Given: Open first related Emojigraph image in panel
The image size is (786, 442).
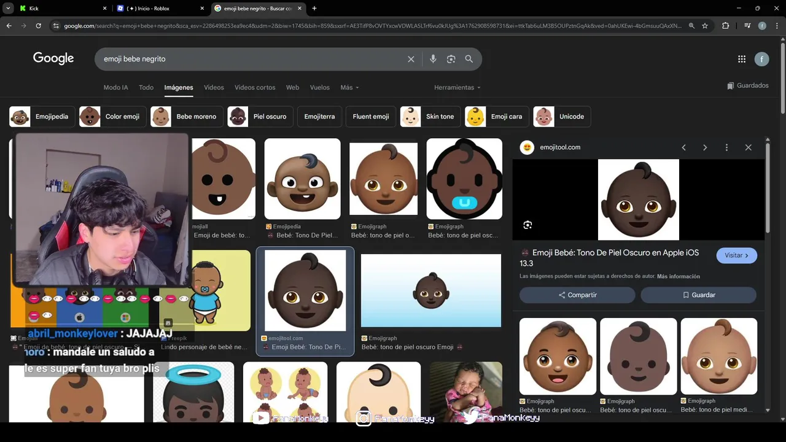Looking at the screenshot, I should coord(558,356).
